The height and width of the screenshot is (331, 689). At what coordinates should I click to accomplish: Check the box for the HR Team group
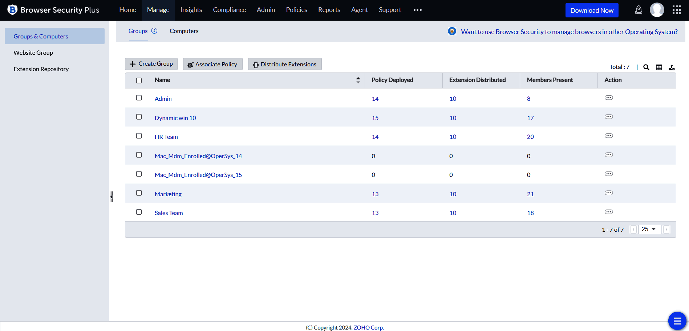pyautogui.click(x=139, y=136)
